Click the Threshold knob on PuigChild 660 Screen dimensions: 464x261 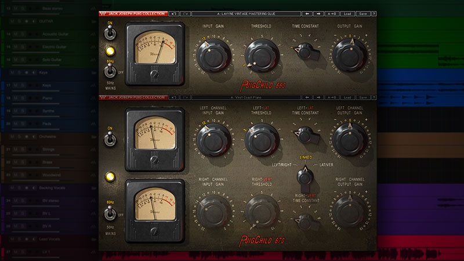click(262, 56)
